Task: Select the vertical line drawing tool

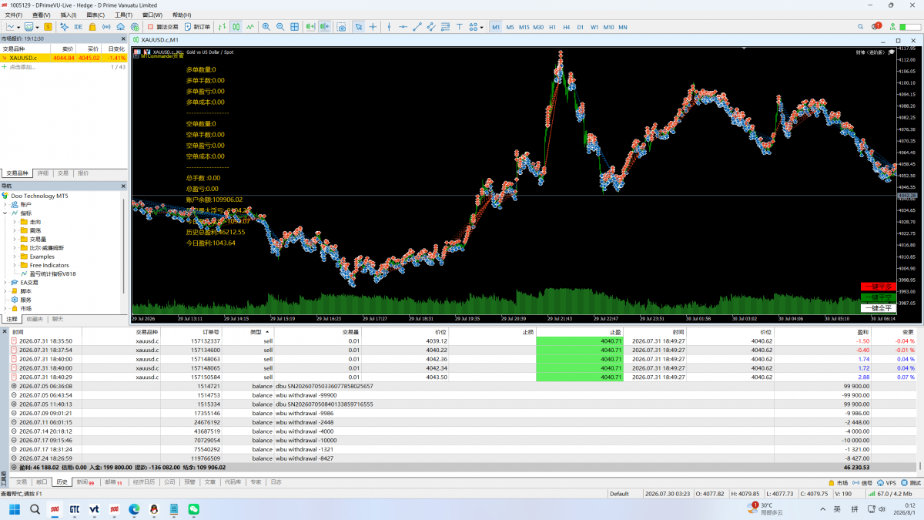Action: [389, 27]
